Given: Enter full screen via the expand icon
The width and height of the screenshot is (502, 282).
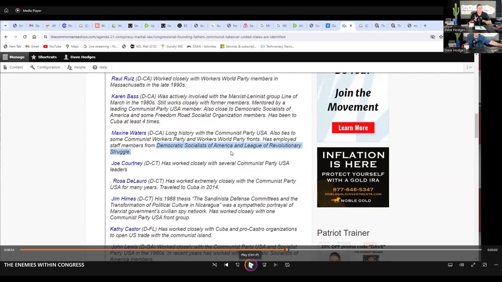Looking at the screenshot, I should (x=473, y=265).
